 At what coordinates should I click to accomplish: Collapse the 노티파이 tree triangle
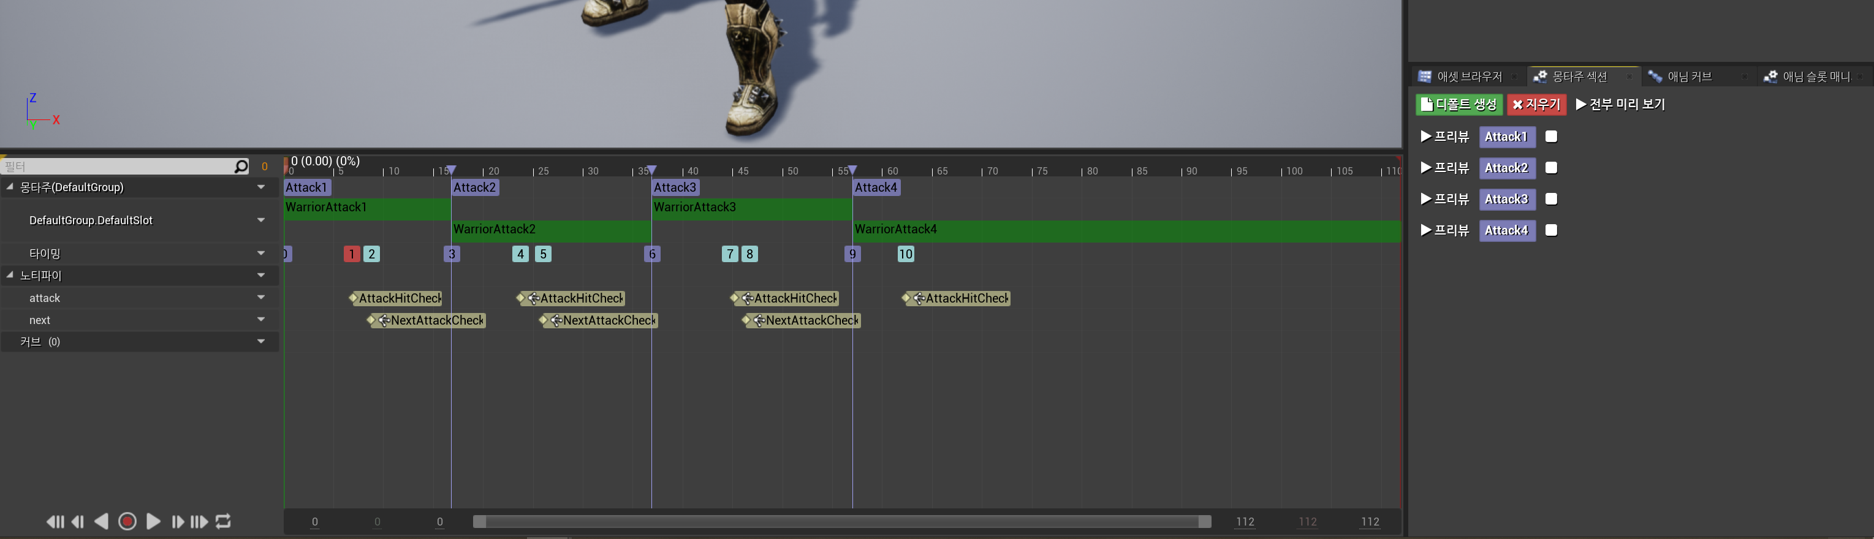10,275
